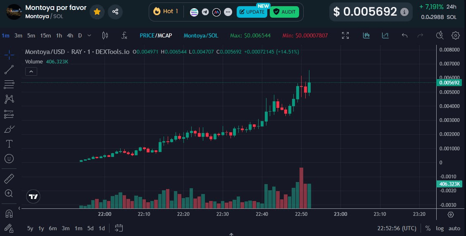The width and height of the screenshot is (466, 236).
Task: Show price info icon beside $0.005692
Action: (x=404, y=12)
